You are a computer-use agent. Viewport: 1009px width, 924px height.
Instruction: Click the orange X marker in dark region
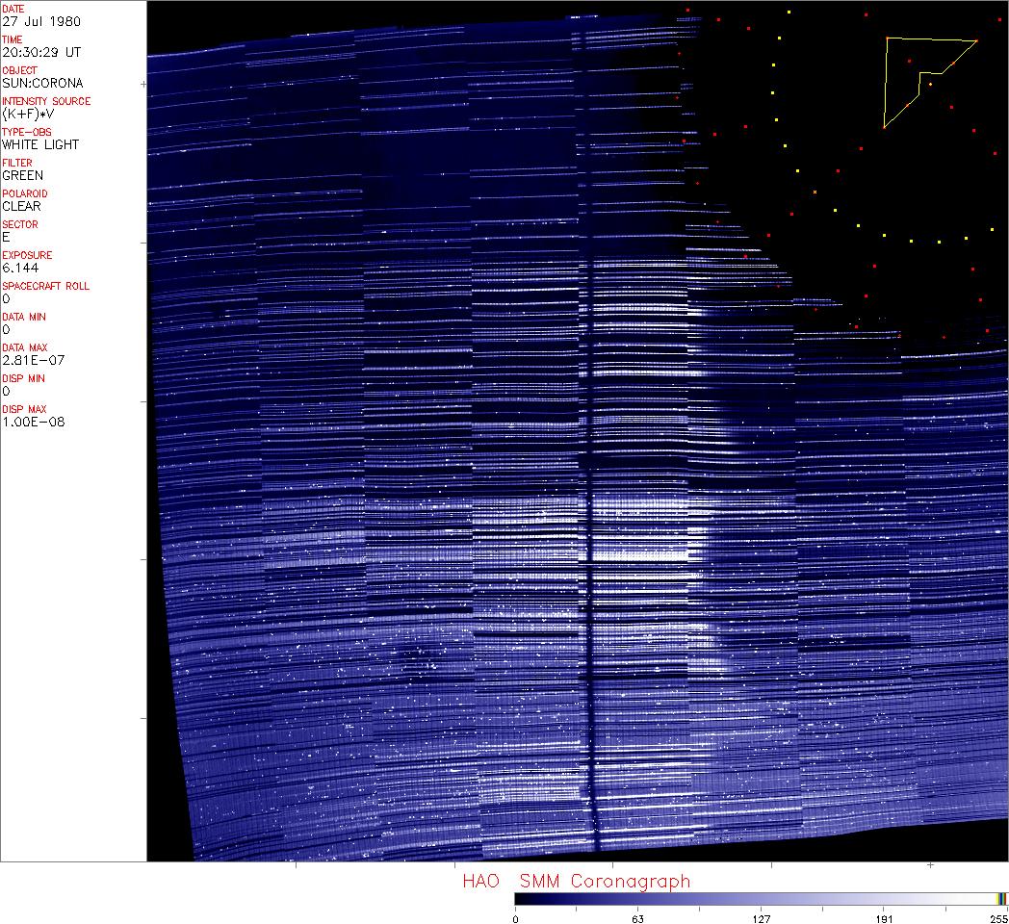point(815,192)
